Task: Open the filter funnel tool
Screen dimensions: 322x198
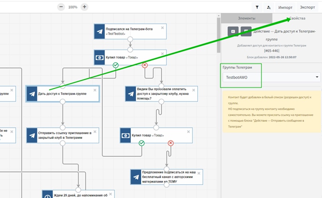Action: 257,7
